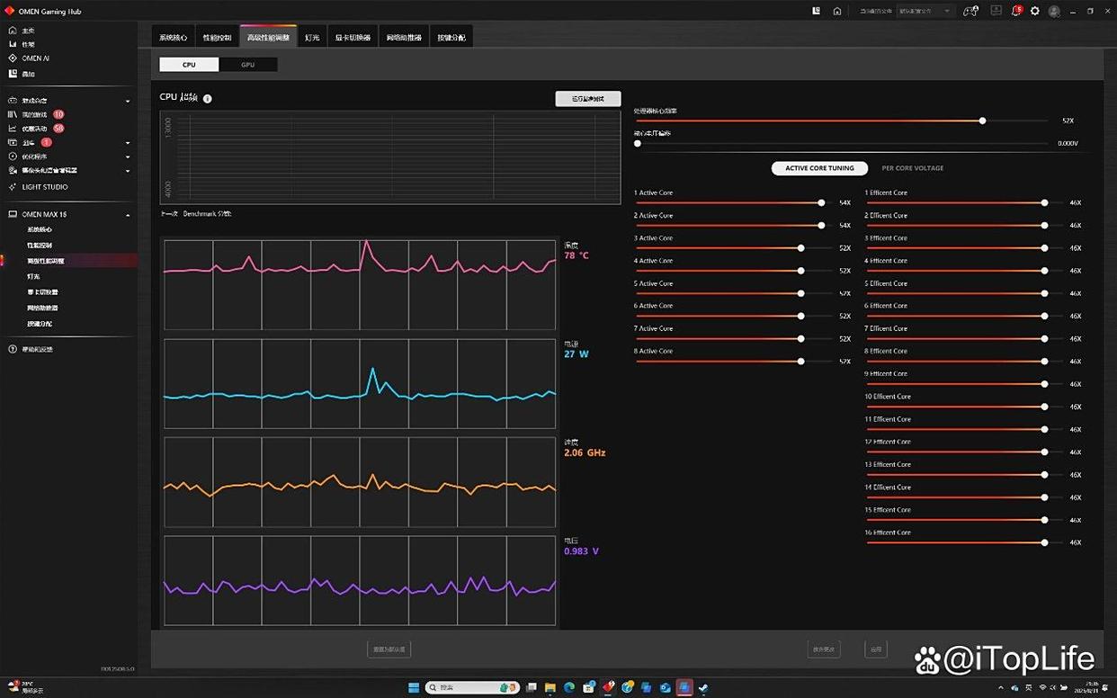This screenshot has width=1117, height=698.
Task: Switch to the GPU toggle view
Action: pyautogui.click(x=247, y=65)
